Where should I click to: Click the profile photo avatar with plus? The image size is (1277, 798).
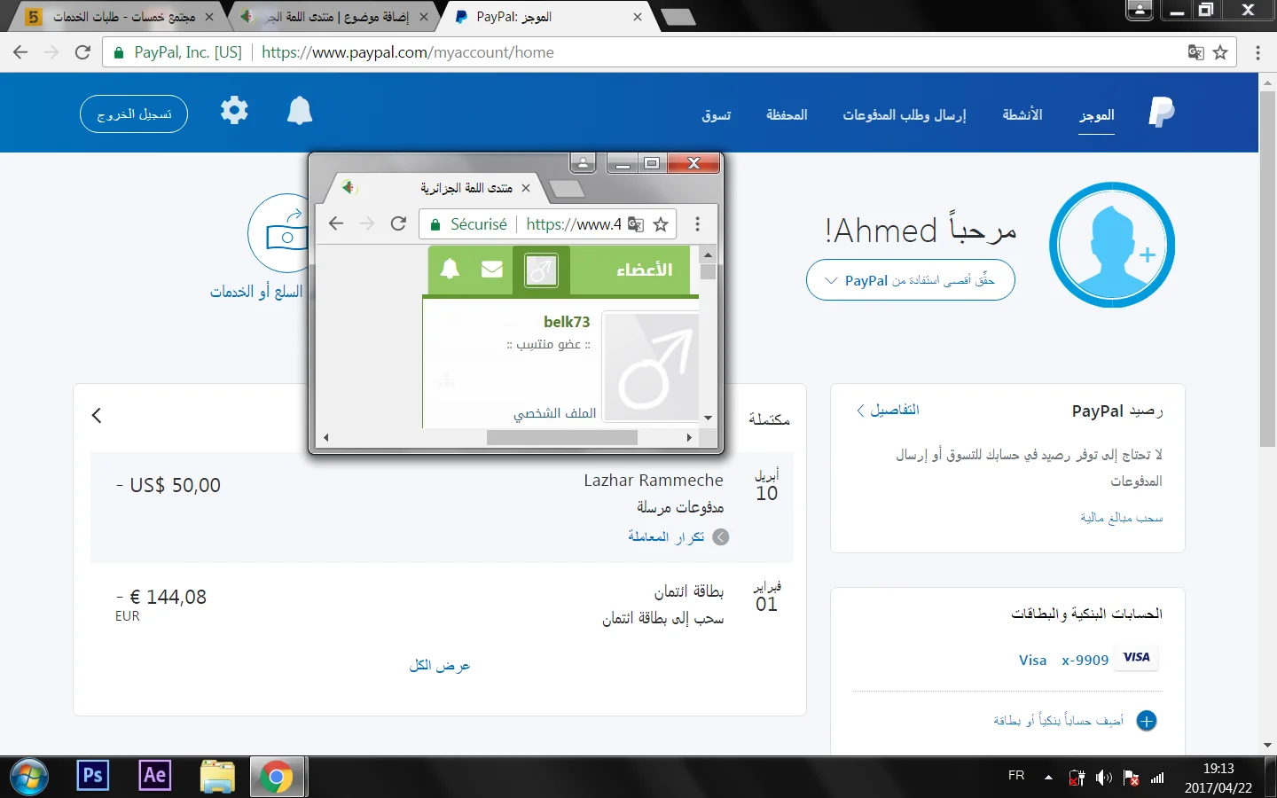coord(1112,245)
